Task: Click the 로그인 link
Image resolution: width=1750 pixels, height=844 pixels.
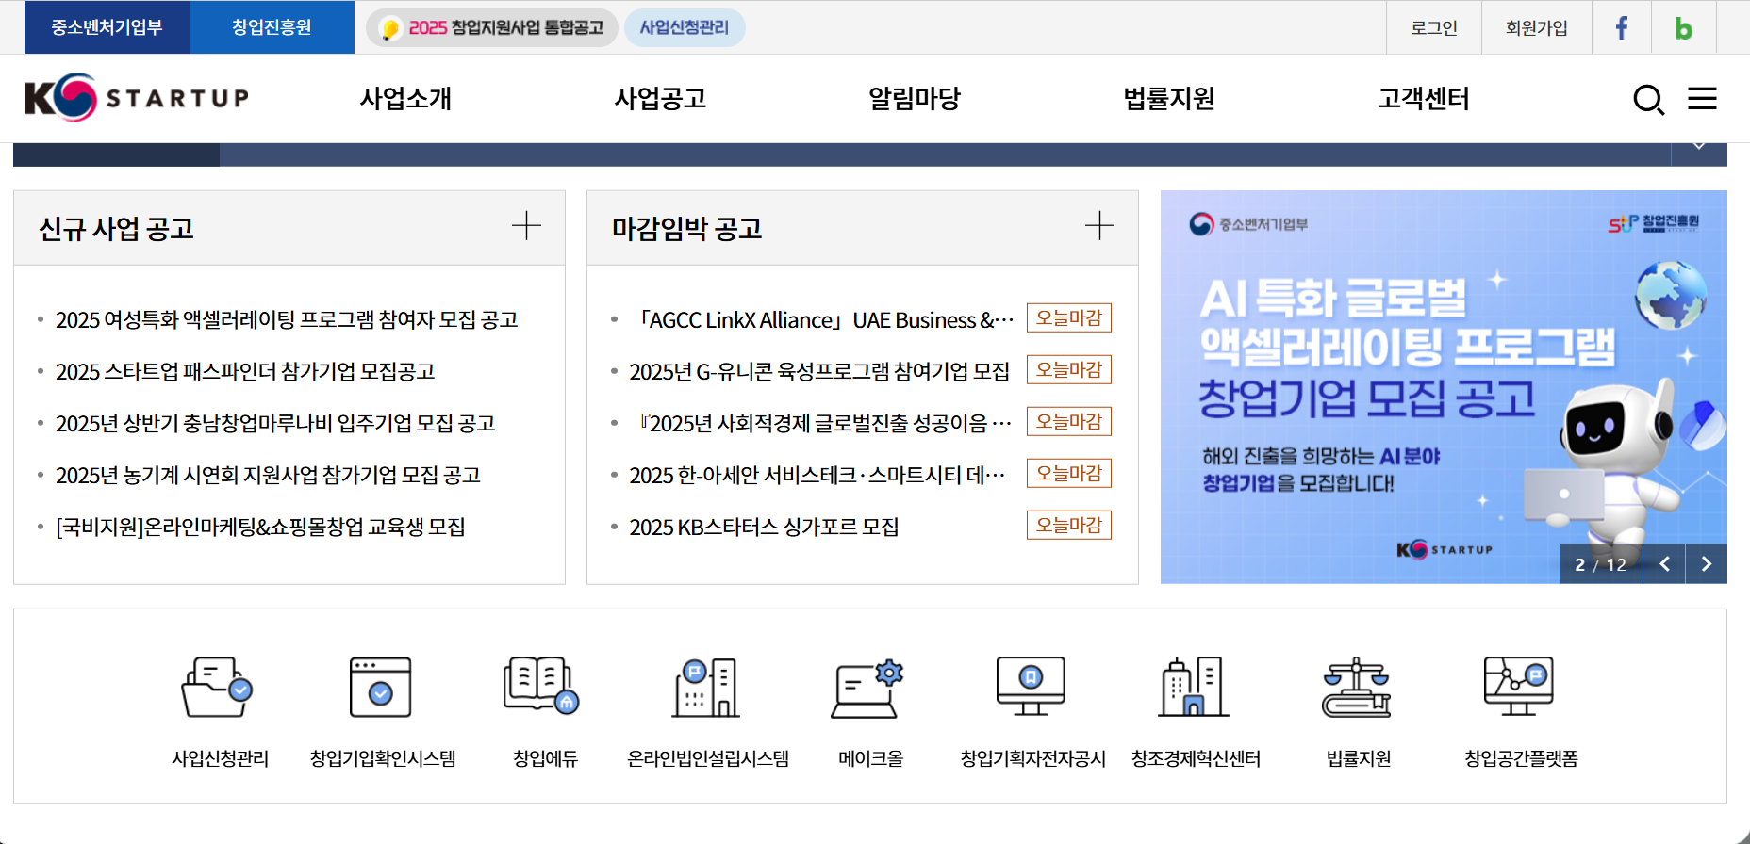Action: [1434, 27]
